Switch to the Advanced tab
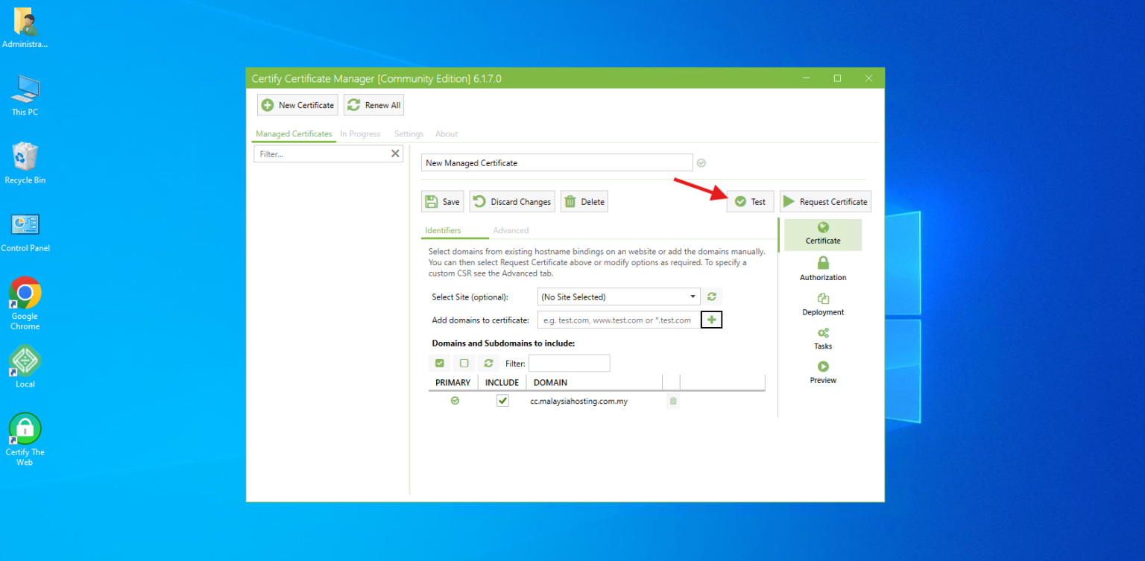1145x561 pixels. tap(511, 230)
